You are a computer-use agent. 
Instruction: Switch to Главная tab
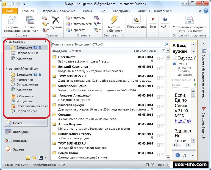[28, 11]
